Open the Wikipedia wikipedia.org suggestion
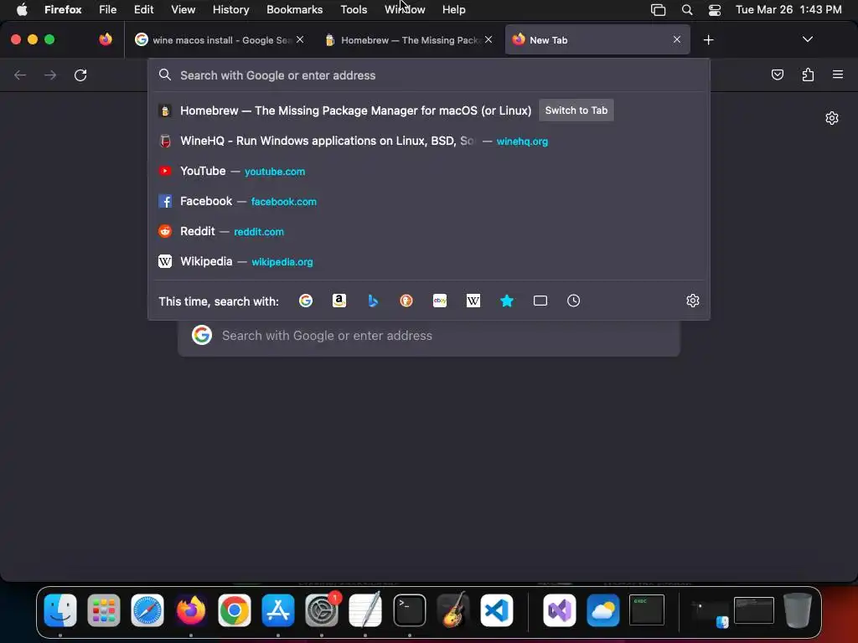Viewport: 858px width, 643px height. click(429, 261)
